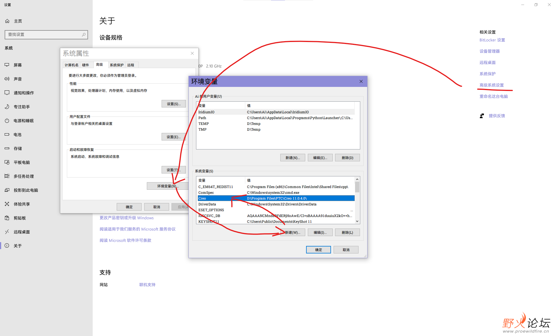Confirm Environment Variables with 确定
The image size is (556, 336).
(x=319, y=250)
